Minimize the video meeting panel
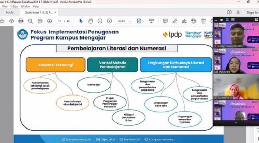Screen dimensions: 259x143 (x=216, y=20)
